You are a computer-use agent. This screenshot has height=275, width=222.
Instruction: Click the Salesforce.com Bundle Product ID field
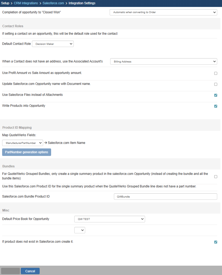coord(165,197)
